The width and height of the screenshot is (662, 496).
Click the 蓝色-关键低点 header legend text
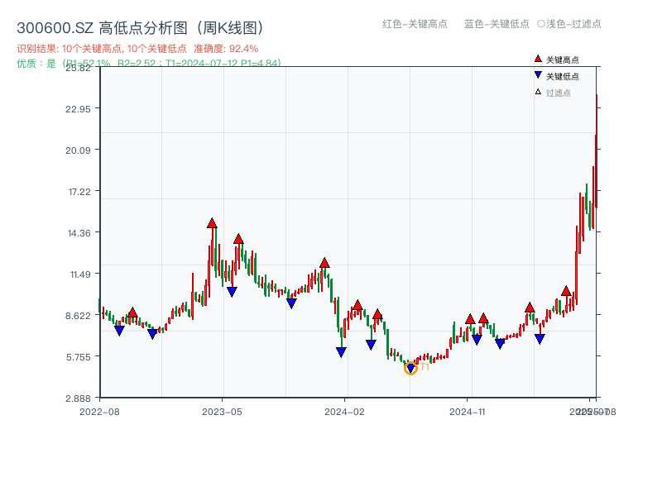coord(496,24)
